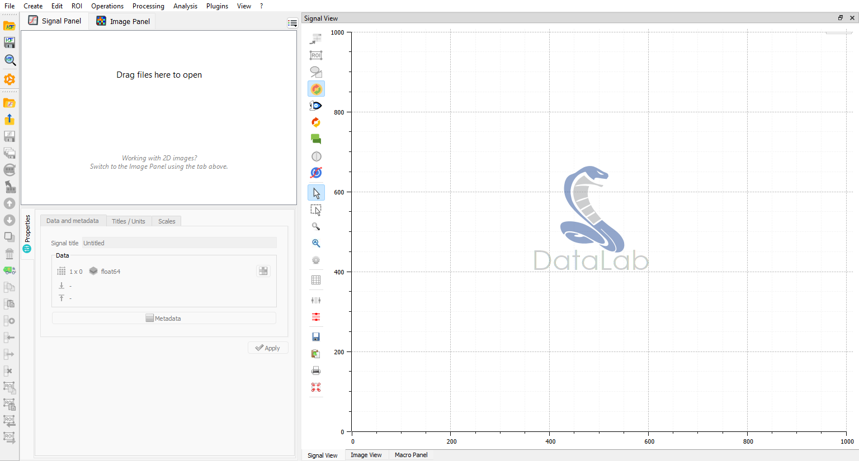This screenshot has height=461, width=859.
Task: Click the ROI copy icon in left toolbar
Action: [x=10, y=388]
